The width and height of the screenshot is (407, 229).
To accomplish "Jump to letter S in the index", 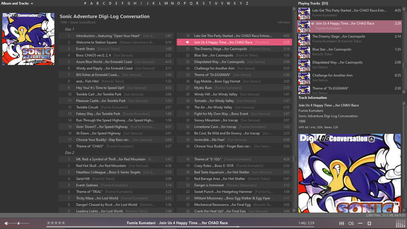I will click(x=204, y=3).
